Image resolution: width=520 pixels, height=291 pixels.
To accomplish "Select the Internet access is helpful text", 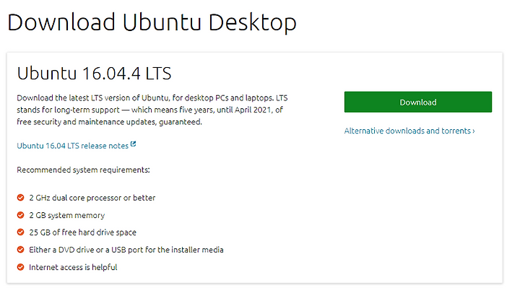I will (73, 267).
